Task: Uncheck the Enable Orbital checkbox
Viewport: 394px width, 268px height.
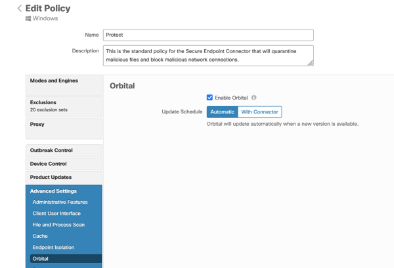Action: [x=209, y=98]
